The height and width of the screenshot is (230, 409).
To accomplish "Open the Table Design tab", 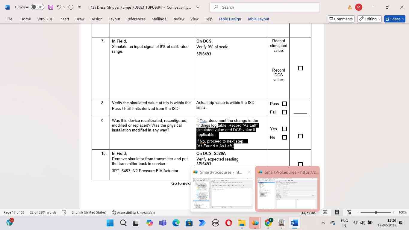I will [x=230, y=19].
